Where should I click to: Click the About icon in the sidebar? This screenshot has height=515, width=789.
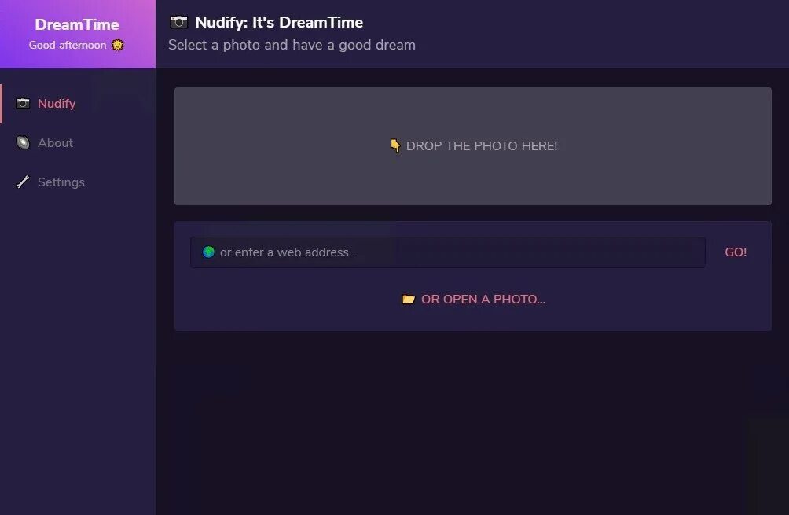[x=23, y=142]
